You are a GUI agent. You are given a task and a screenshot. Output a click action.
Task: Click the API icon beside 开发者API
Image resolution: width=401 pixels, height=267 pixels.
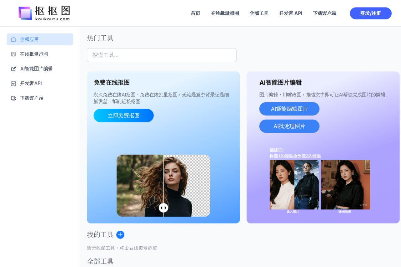click(x=13, y=84)
